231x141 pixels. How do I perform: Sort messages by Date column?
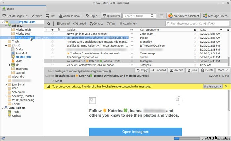pyautogui.click(x=211, y=30)
